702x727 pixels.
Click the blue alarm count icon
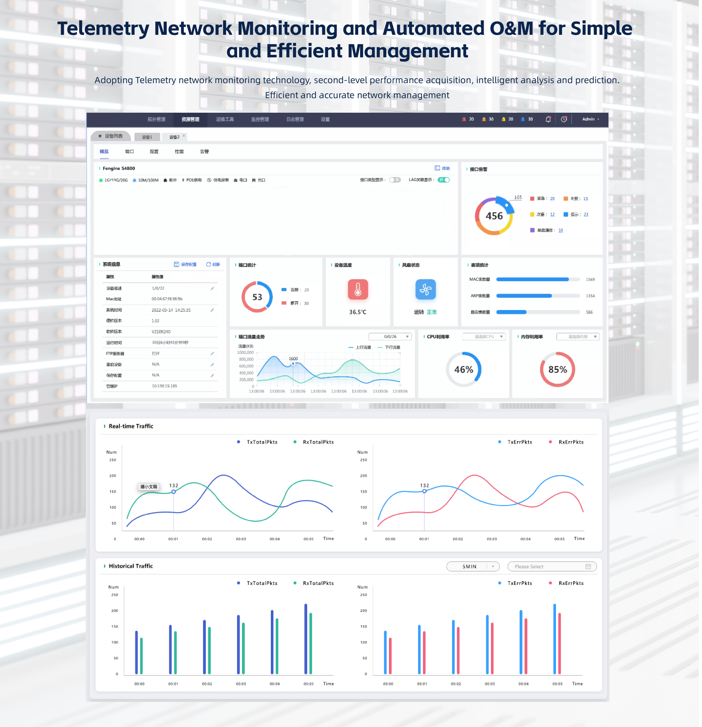523,119
